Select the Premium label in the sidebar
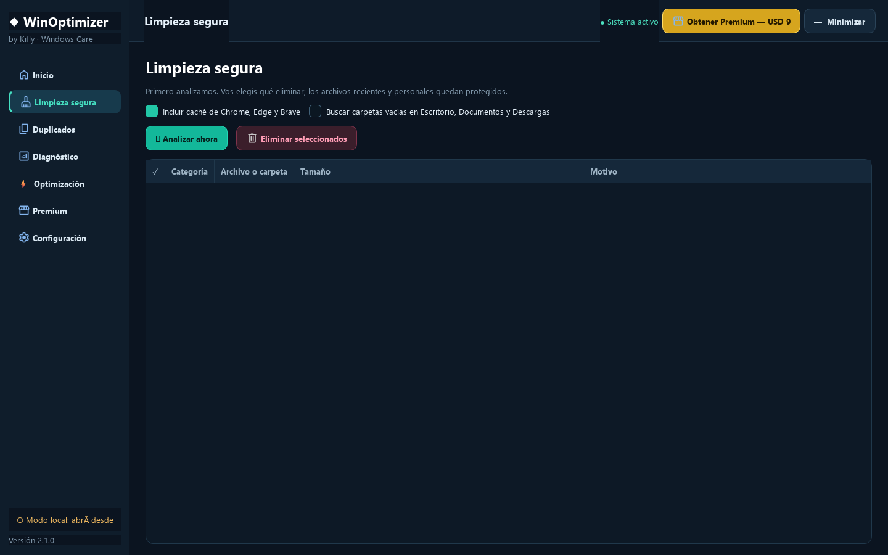The width and height of the screenshot is (888, 555). 50,211
